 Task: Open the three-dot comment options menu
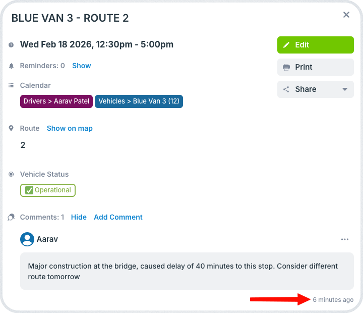point(345,239)
